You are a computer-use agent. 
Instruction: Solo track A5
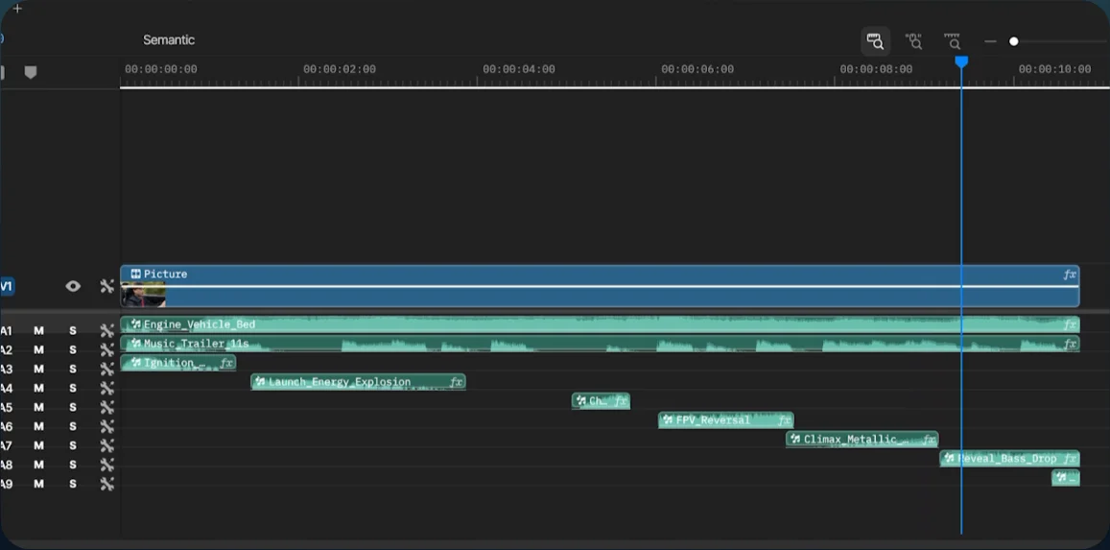(x=72, y=407)
